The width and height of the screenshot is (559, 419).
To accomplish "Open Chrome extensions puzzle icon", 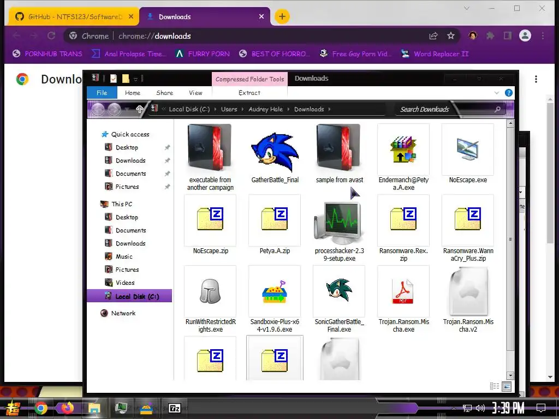I will coord(490,35).
